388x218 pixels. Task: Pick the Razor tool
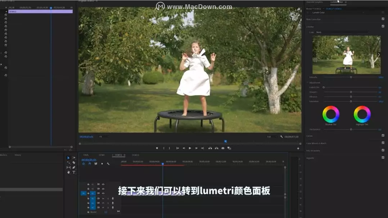coord(74,162)
